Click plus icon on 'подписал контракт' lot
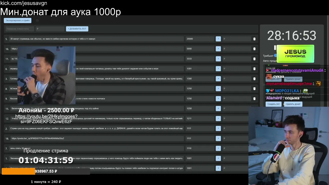The width and height of the screenshot is (329, 185). click(218, 168)
